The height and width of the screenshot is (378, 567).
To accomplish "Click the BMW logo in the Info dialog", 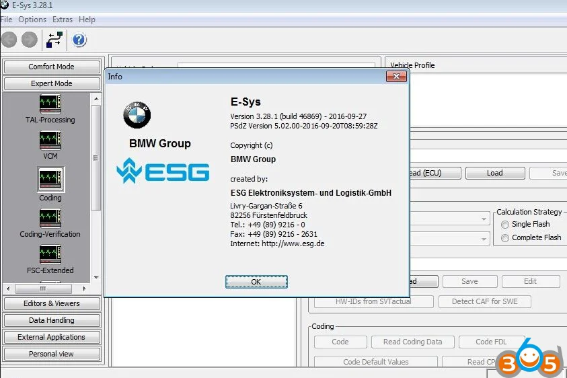I will (x=137, y=115).
